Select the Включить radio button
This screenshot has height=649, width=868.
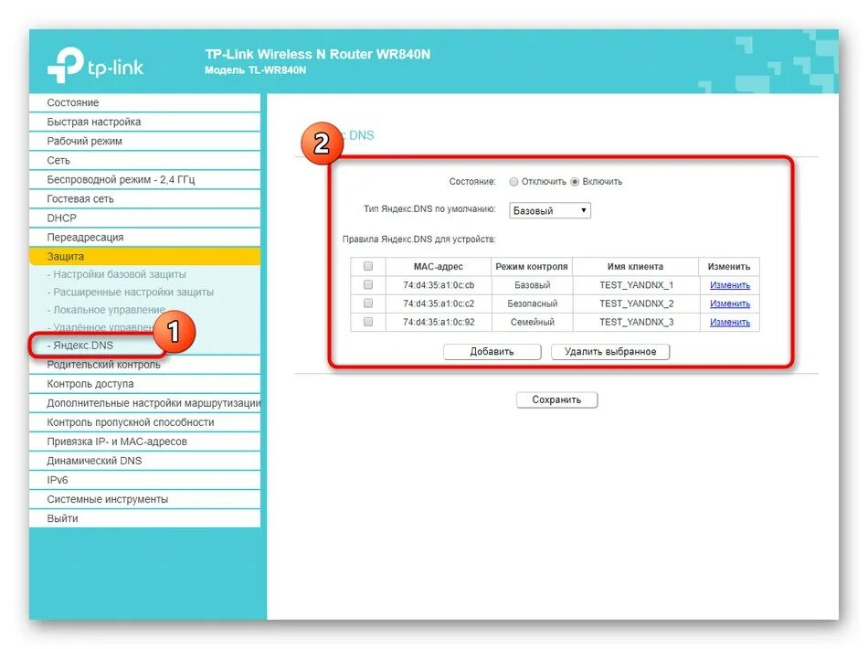575,182
